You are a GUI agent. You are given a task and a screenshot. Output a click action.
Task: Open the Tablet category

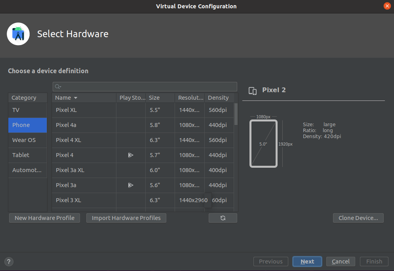[x=27, y=155]
